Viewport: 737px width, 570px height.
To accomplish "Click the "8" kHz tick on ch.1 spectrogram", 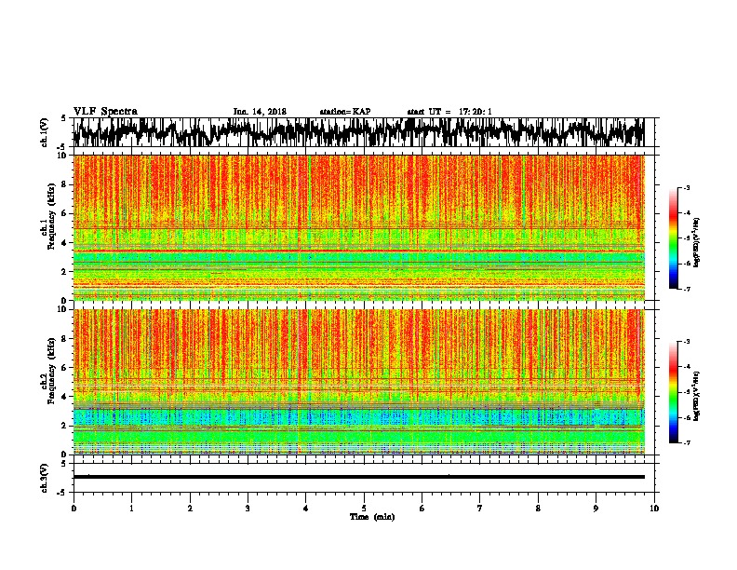I will pyautogui.click(x=65, y=184).
